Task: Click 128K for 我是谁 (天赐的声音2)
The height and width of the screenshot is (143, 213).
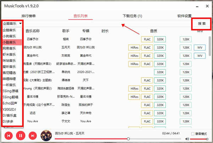Action: [x=186, y=64]
